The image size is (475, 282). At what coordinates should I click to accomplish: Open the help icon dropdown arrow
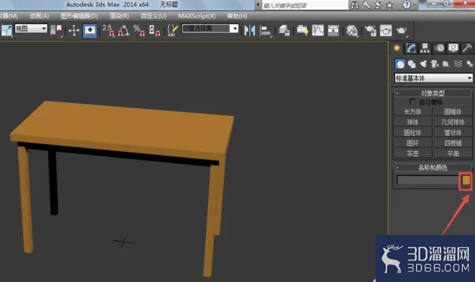click(414, 5)
